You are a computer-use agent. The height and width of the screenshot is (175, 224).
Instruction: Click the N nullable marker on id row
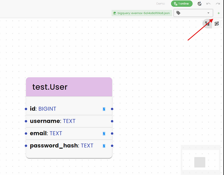point(104,109)
